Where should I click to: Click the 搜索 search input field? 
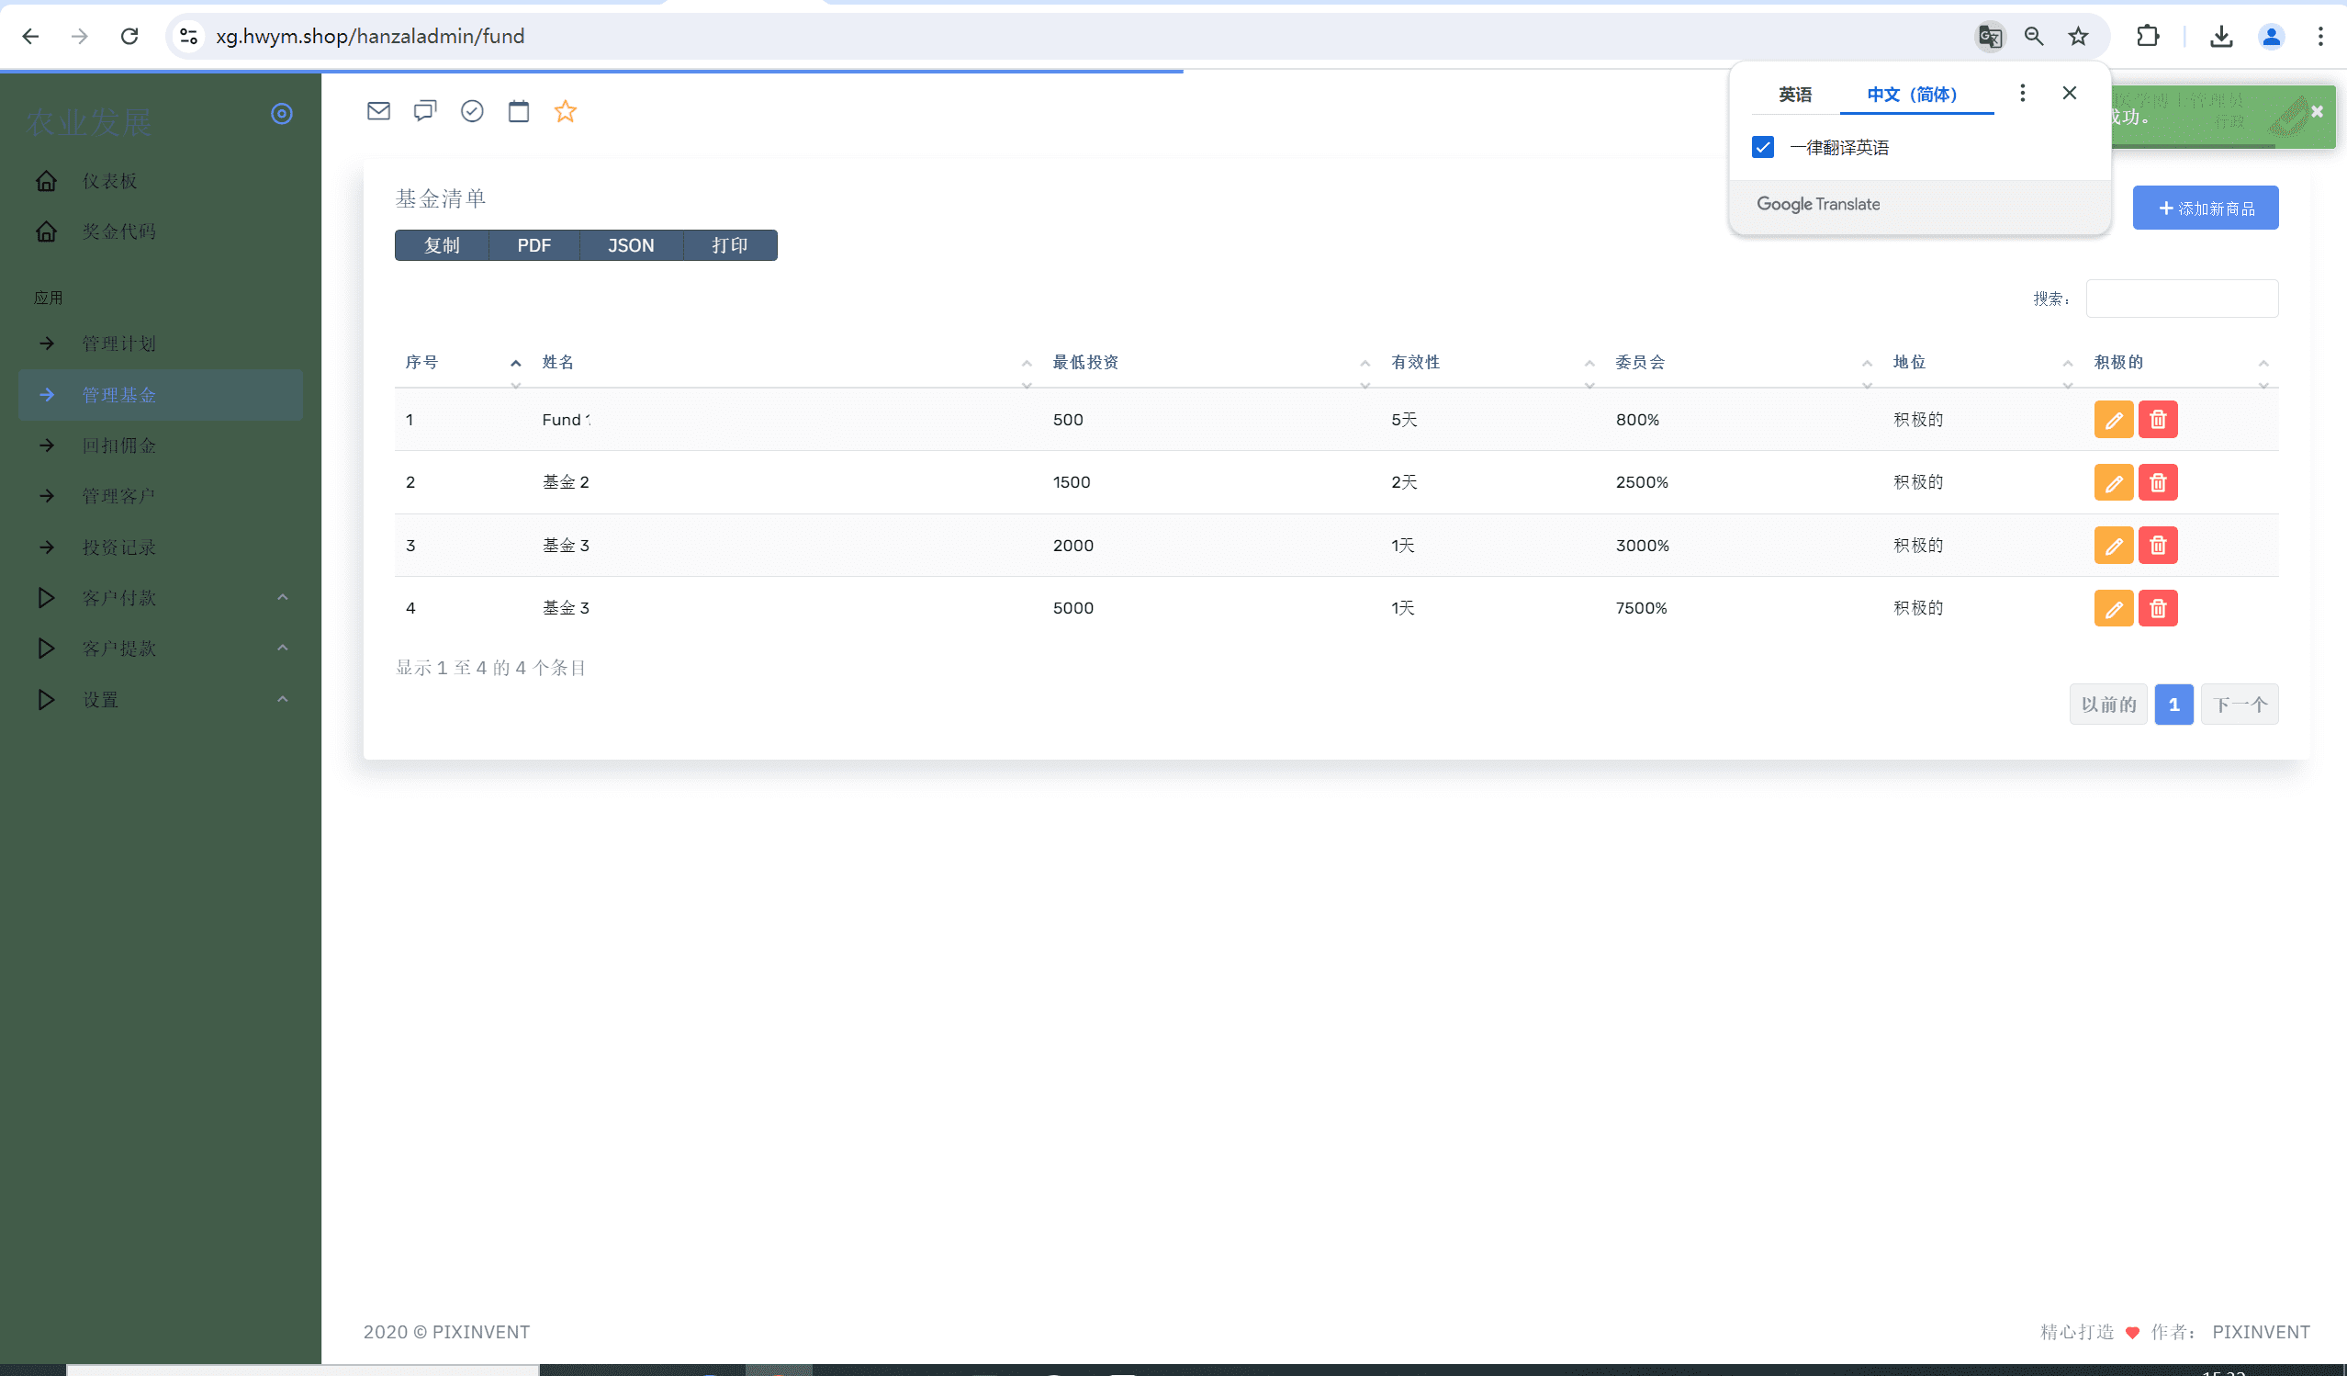click(x=2181, y=299)
